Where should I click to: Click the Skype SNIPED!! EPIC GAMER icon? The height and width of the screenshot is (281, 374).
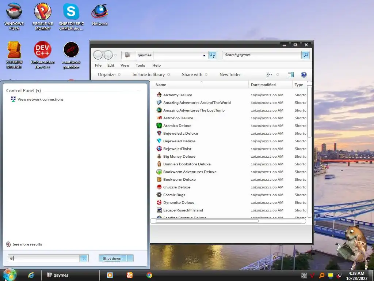pyautogui.click(x=71, y=16)
